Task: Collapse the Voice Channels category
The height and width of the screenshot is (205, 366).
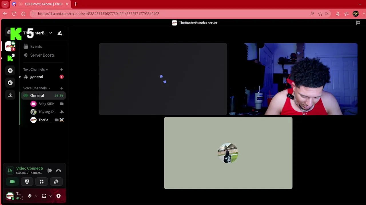Action: 37,88
